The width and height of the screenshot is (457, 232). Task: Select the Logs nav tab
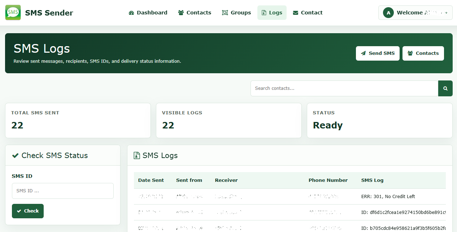point(272,13)
